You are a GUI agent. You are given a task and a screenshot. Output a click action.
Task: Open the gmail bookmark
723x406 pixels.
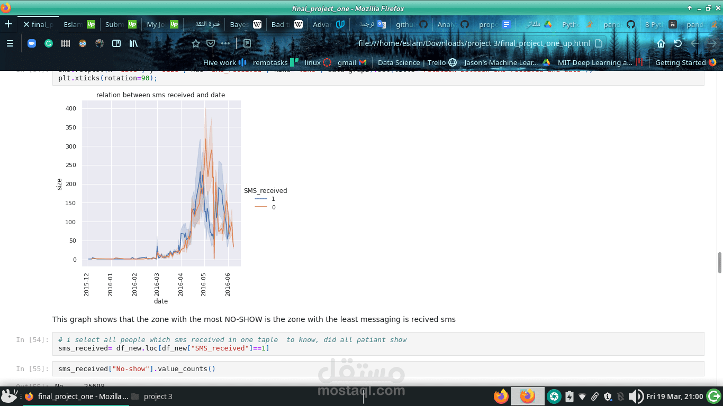[x=352, y=62]
